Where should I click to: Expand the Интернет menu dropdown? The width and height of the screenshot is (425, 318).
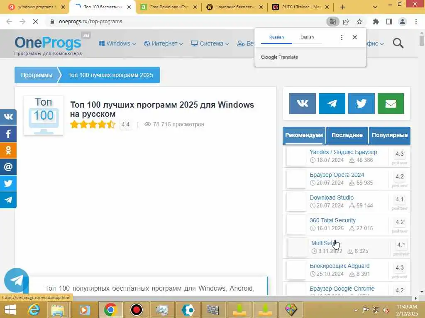[163, 43]
